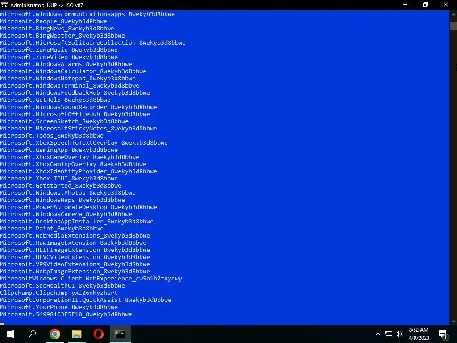Click the line Microsoft.MicrosoftOfficeHub_8wekyb3d8bbwe
Image resolution: width=457 pixels, height=343 pixels.
pos(75,114)
